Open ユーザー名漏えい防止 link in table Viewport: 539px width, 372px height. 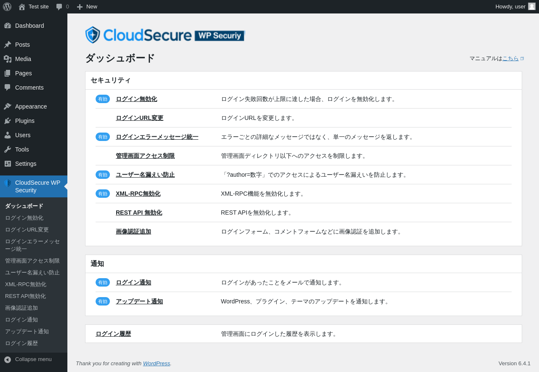[145, 175]
